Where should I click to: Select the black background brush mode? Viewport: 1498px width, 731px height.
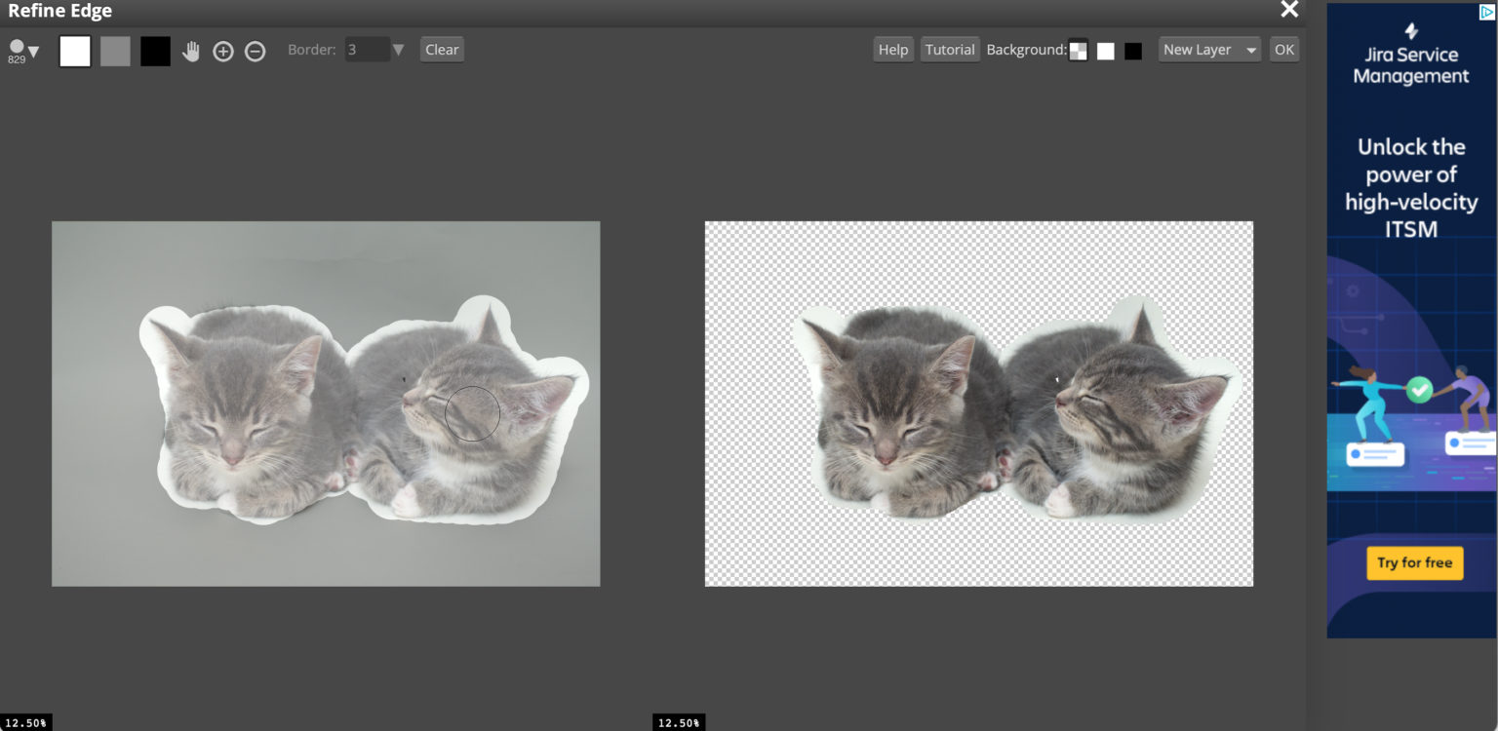pos(155,50)
